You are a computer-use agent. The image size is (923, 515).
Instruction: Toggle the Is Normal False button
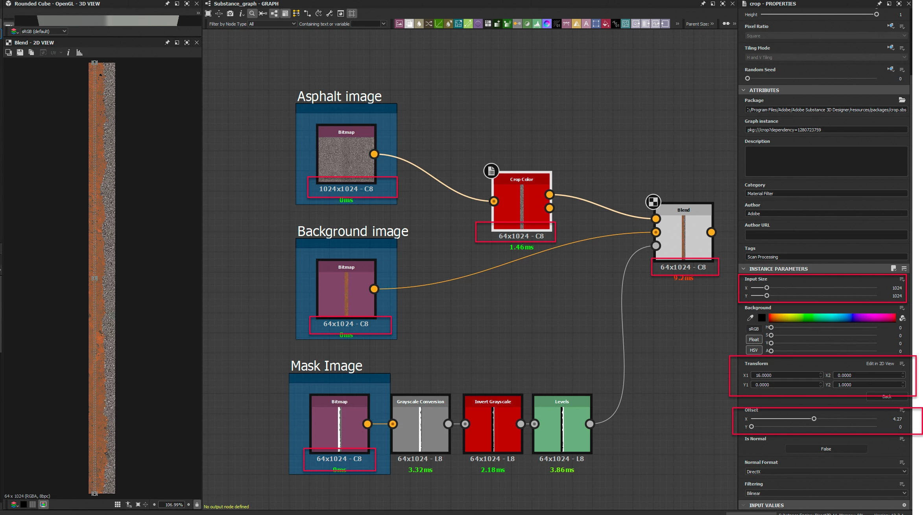[826, 449]
